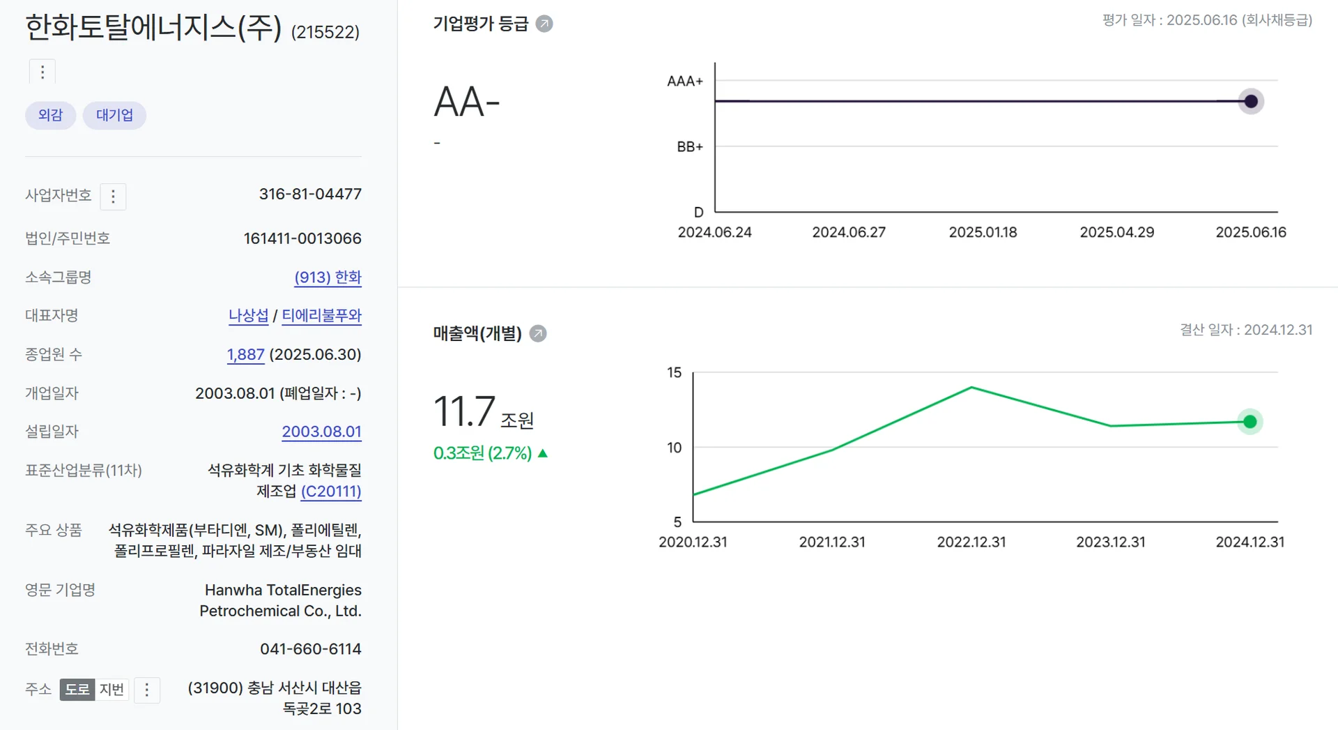
Task: Select the 외감 badge
Action: [x=49, y=115]
